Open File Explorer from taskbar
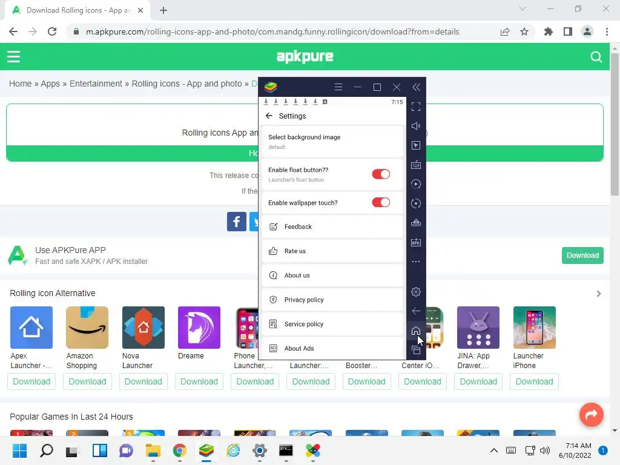This screenshot has height=465, width=620. (x=153, y=450)
